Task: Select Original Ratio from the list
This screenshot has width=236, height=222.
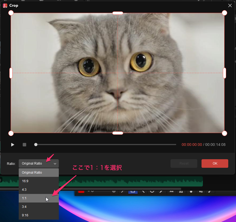Action: 39,173
